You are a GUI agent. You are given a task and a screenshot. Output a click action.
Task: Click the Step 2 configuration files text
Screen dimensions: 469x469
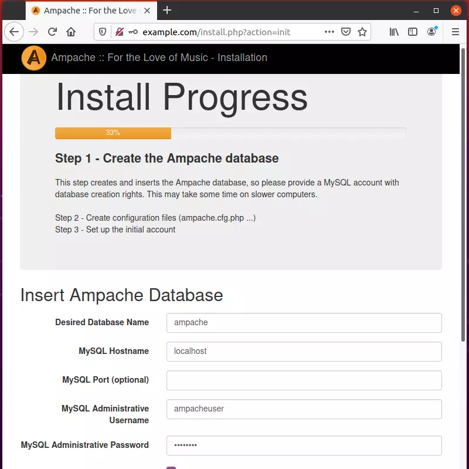[x=155, y=218]
